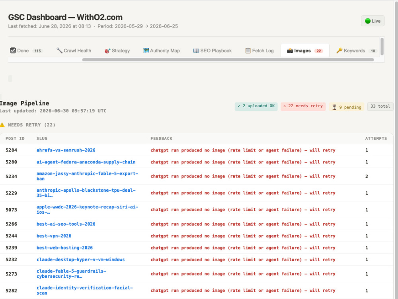This screenshot has height=299, width=398.
Task: Select the Images tab
Action: tap(305, 51)
